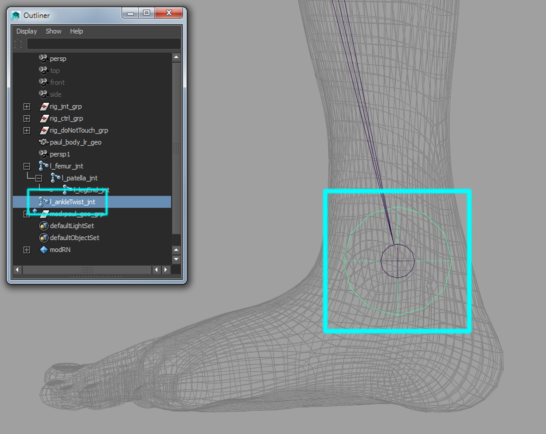Click the defaultLightSet set icon
Screen dimensions: 546x434
click(43, 226)
